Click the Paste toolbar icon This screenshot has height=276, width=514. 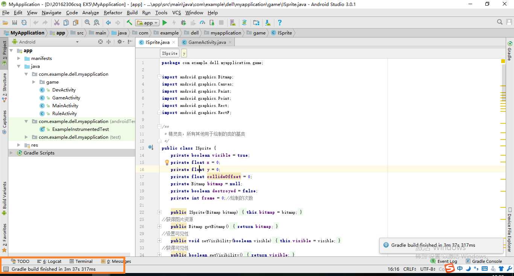click(75, 23)
